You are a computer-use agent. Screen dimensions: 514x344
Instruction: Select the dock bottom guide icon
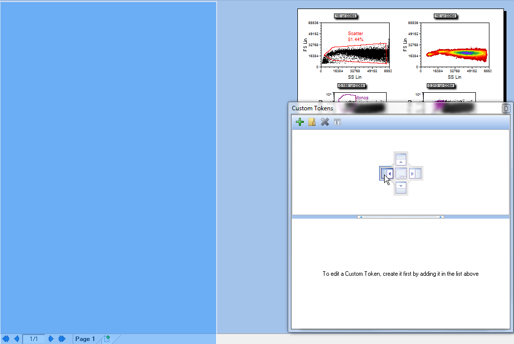[x=401, y=188]
